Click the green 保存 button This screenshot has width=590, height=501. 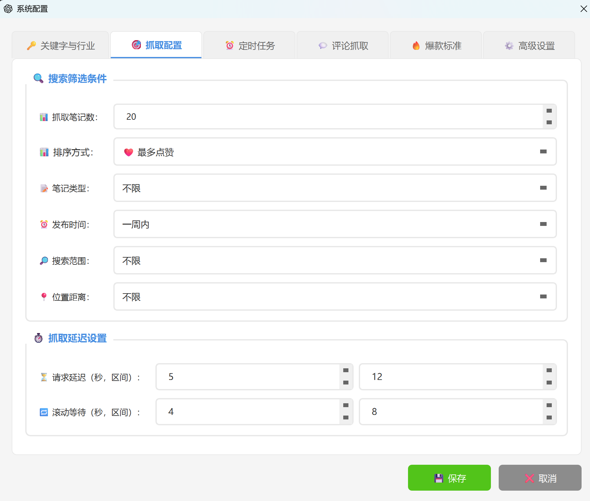click(449, 478)
